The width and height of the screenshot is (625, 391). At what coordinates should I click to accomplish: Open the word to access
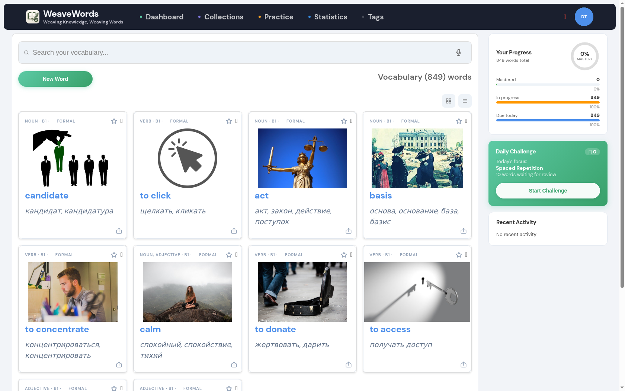(x=390, y=329)
